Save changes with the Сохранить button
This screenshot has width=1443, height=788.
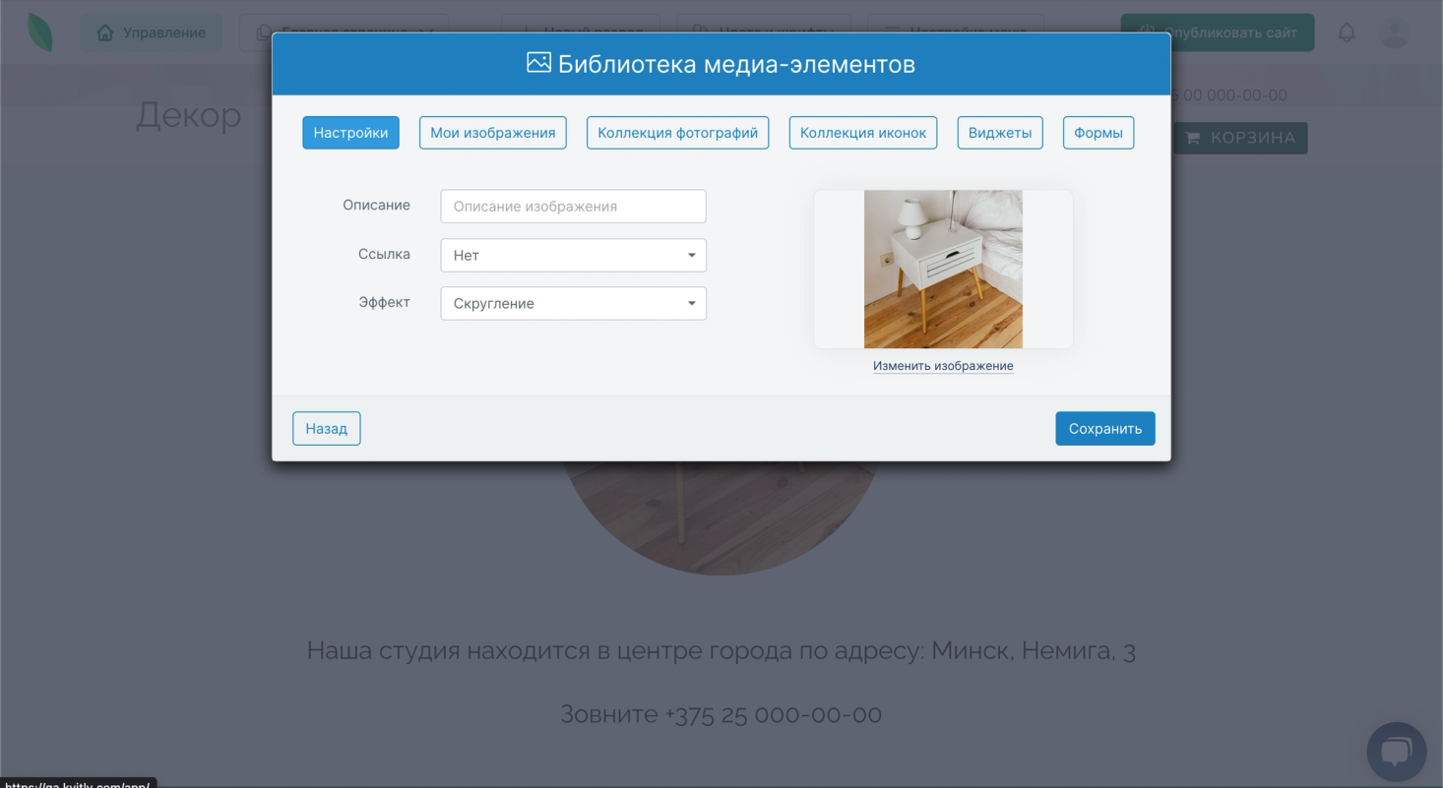1105,429
